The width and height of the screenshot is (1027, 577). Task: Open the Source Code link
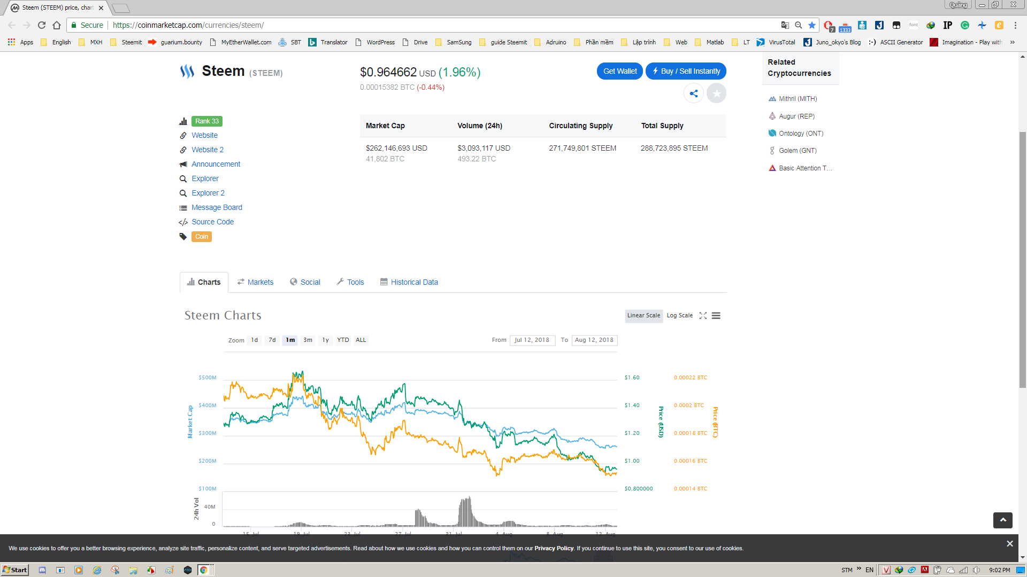point(212,222)
